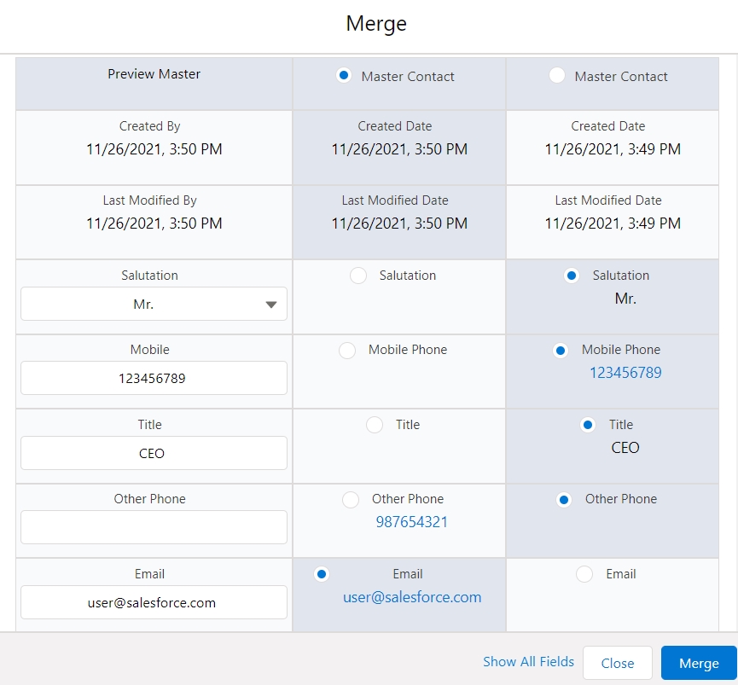Choose the empty Email radio in last column
The width and height of the screenshot is (738, 685).
pos(584,574)
